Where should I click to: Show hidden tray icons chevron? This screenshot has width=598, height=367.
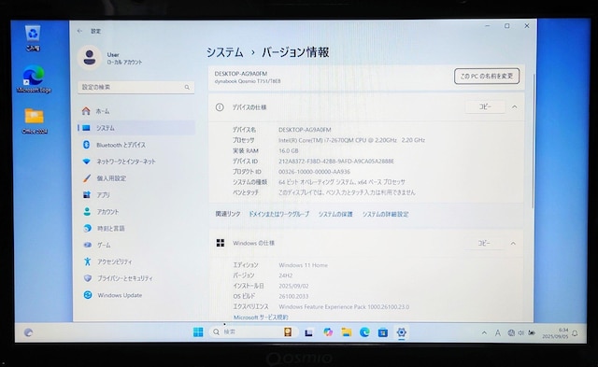484,333
